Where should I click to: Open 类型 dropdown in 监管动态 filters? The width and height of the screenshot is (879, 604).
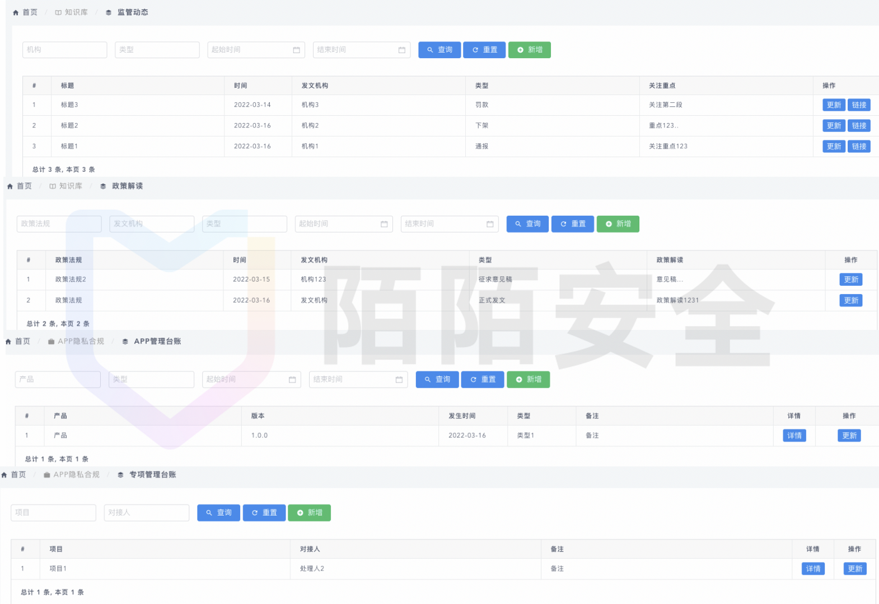click(157, 50)
